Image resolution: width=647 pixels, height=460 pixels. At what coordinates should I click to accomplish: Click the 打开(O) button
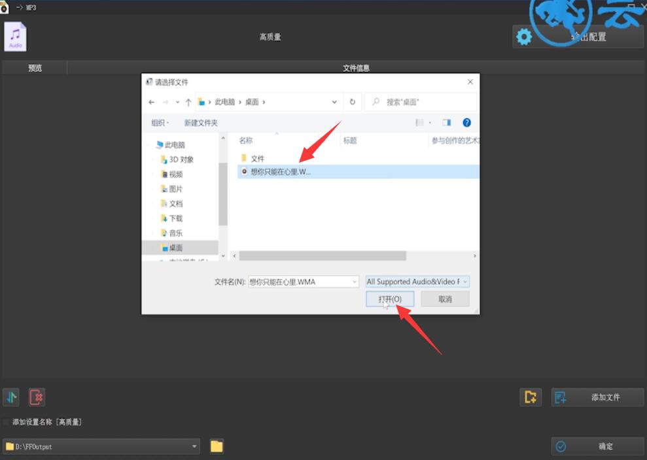(390, 299)
